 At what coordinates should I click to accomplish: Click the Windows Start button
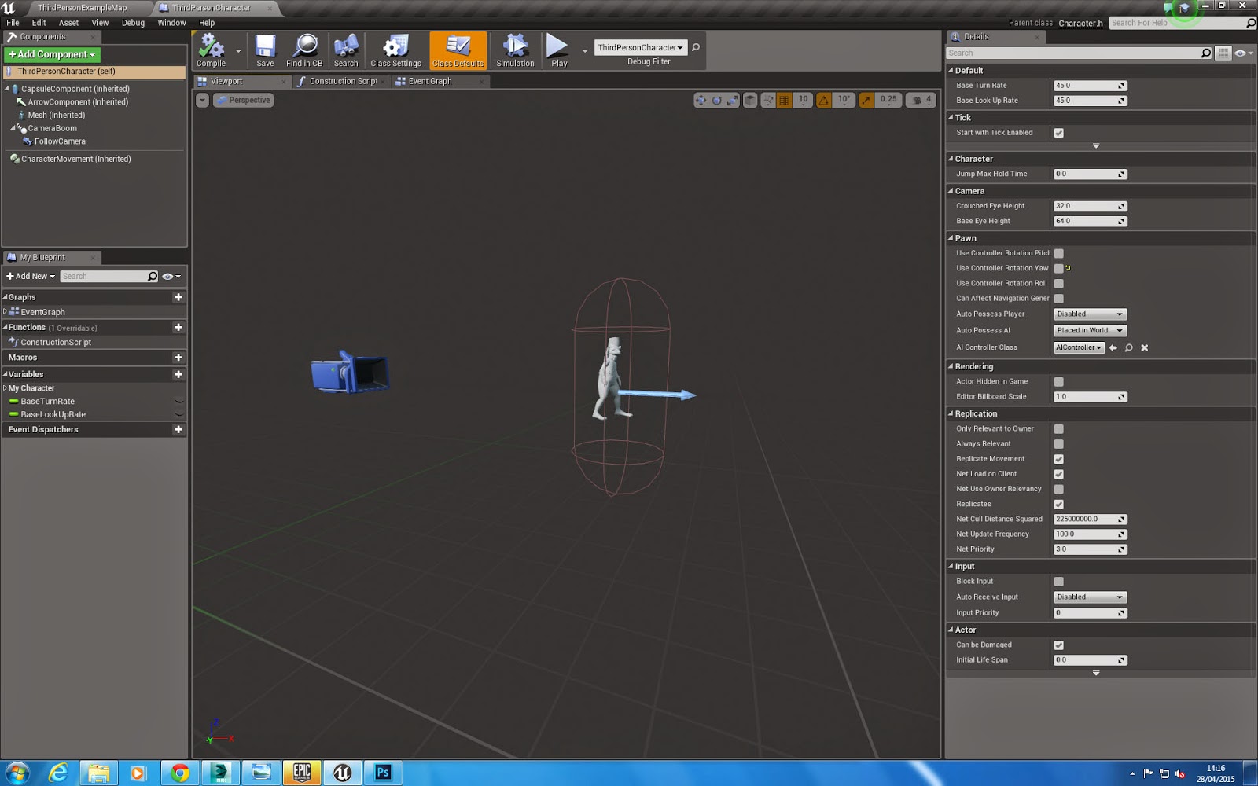pos(17,773)
